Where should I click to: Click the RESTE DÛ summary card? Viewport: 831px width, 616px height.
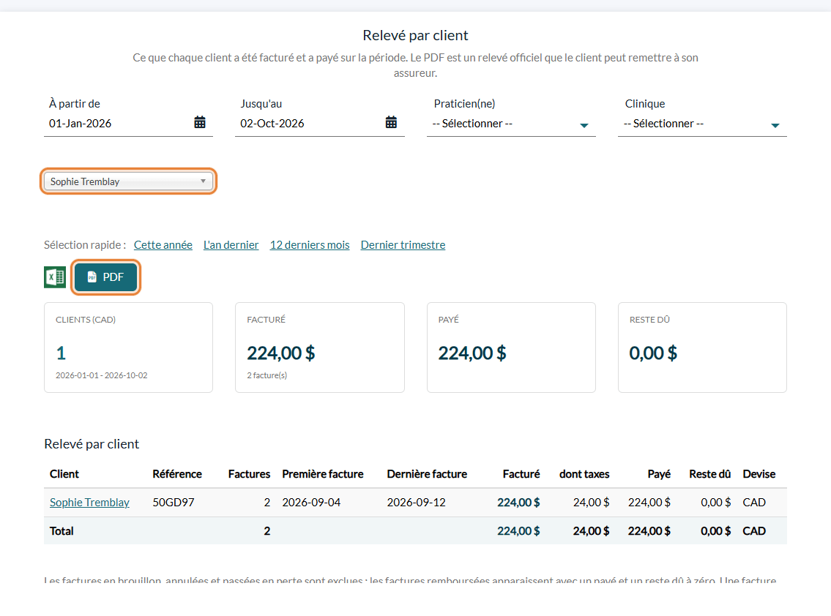702,348
